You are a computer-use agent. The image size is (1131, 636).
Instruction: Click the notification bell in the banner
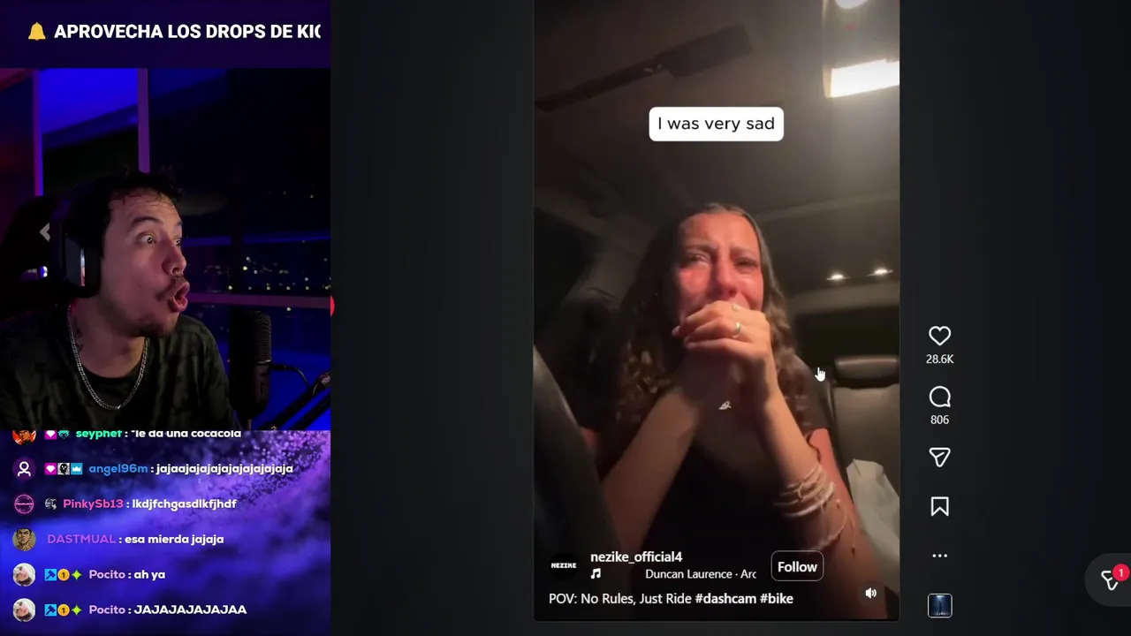click(36, 32)
